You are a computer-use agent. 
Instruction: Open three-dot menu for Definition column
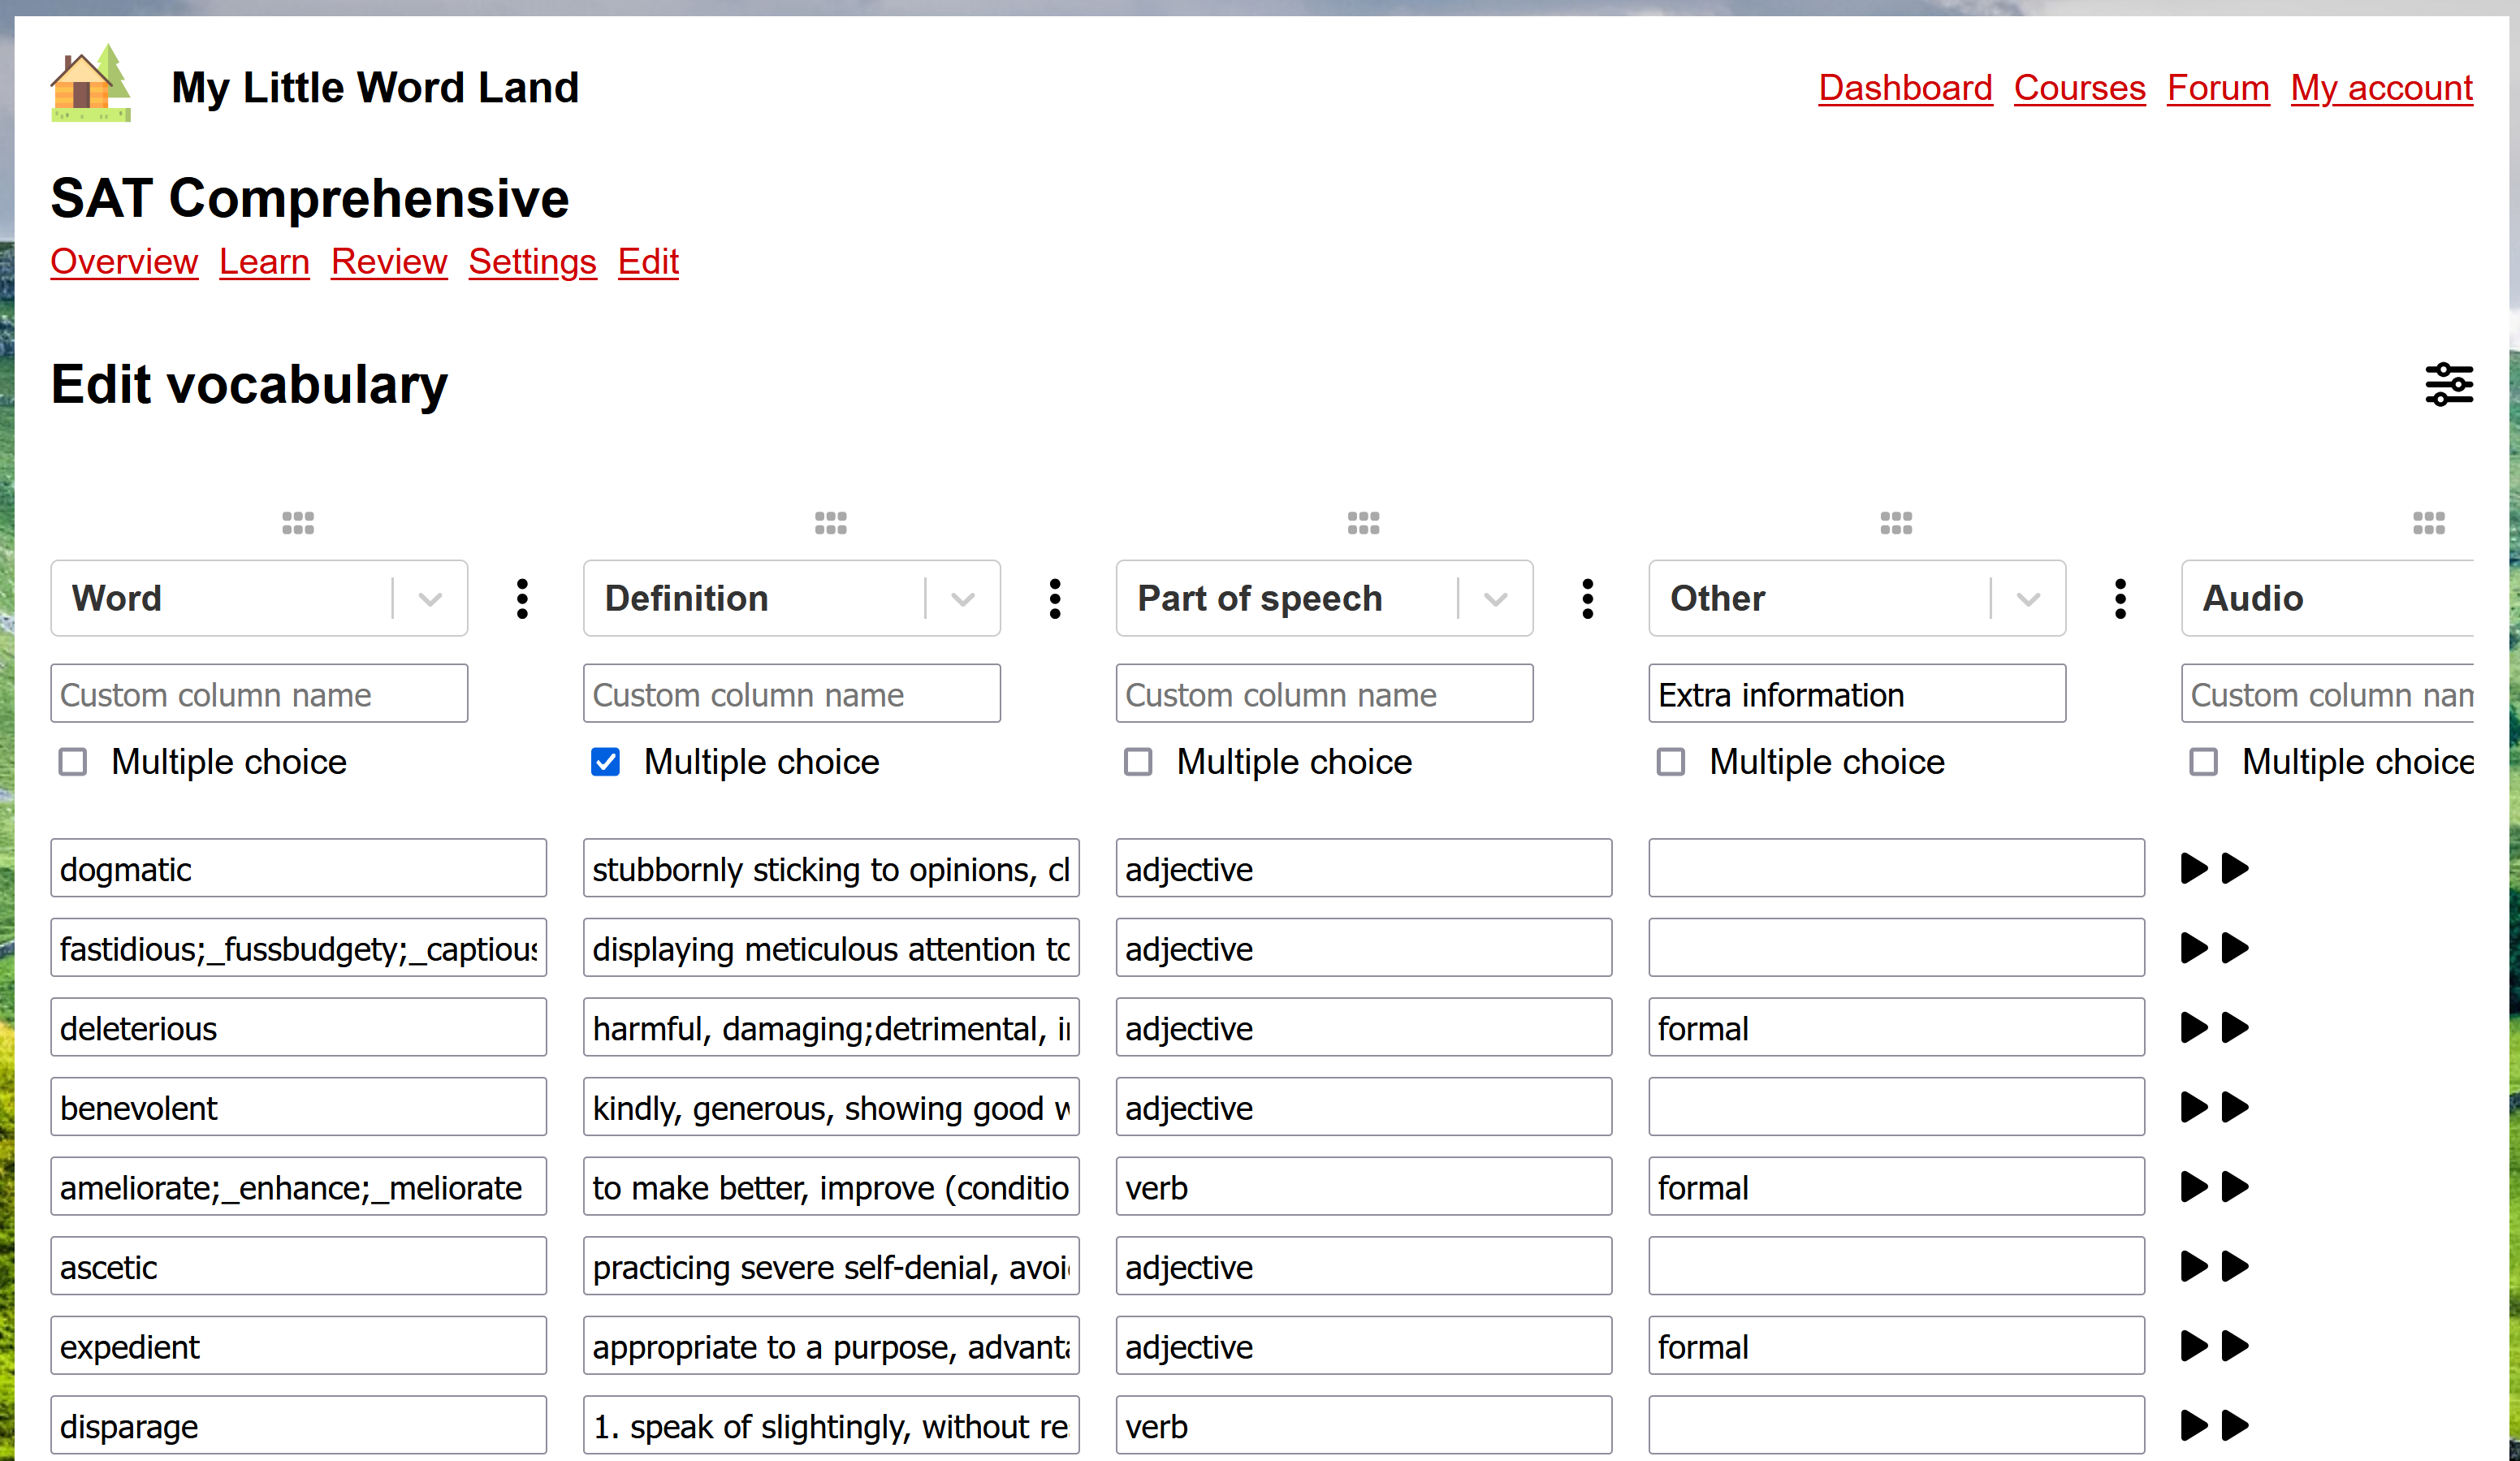tap(1055, 598)
